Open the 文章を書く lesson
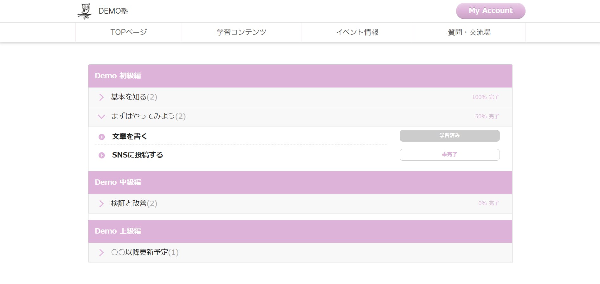Image resolution: width=600 pixels, height=284 pixels. pyautogui.click(x=130, y=137)
